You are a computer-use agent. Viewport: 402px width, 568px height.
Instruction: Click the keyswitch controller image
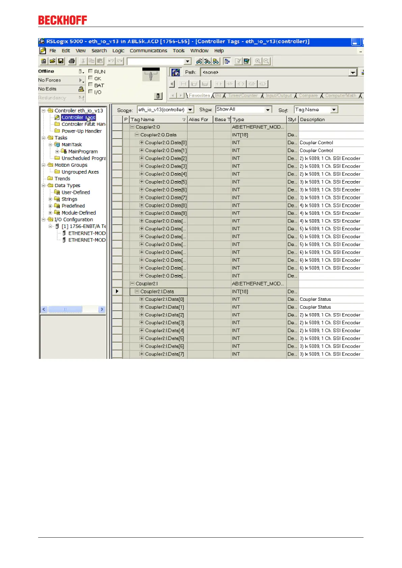[151, 75]
